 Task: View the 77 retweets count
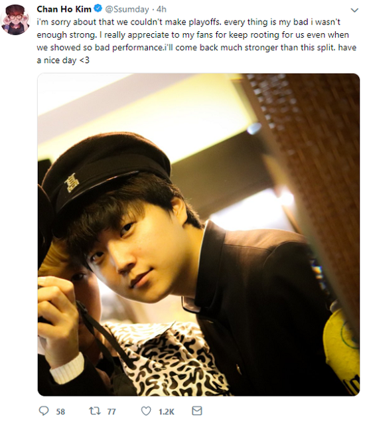(111, 412)
